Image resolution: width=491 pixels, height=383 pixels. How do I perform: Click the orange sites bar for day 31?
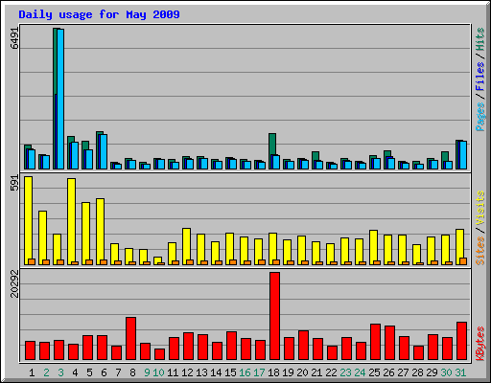pyautogui.click(x=463, y=261)
